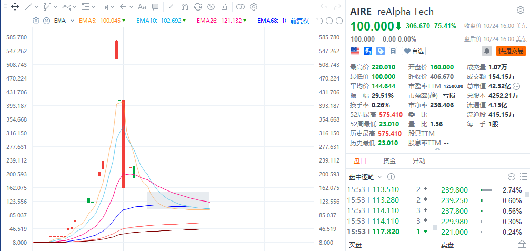Toggle the magnet snap tool
This screenshot has height=251, width=530.
[x=185, y=6]
